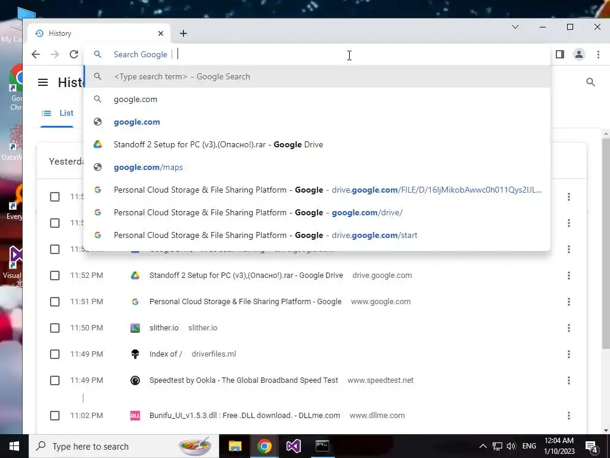
Task: Click the Google Drive favicon in history row
Action: click(x=135, y=276)
